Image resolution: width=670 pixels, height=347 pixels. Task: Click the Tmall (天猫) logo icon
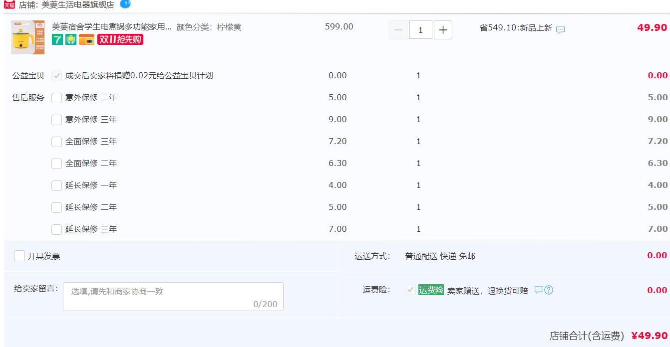(9, 5)
